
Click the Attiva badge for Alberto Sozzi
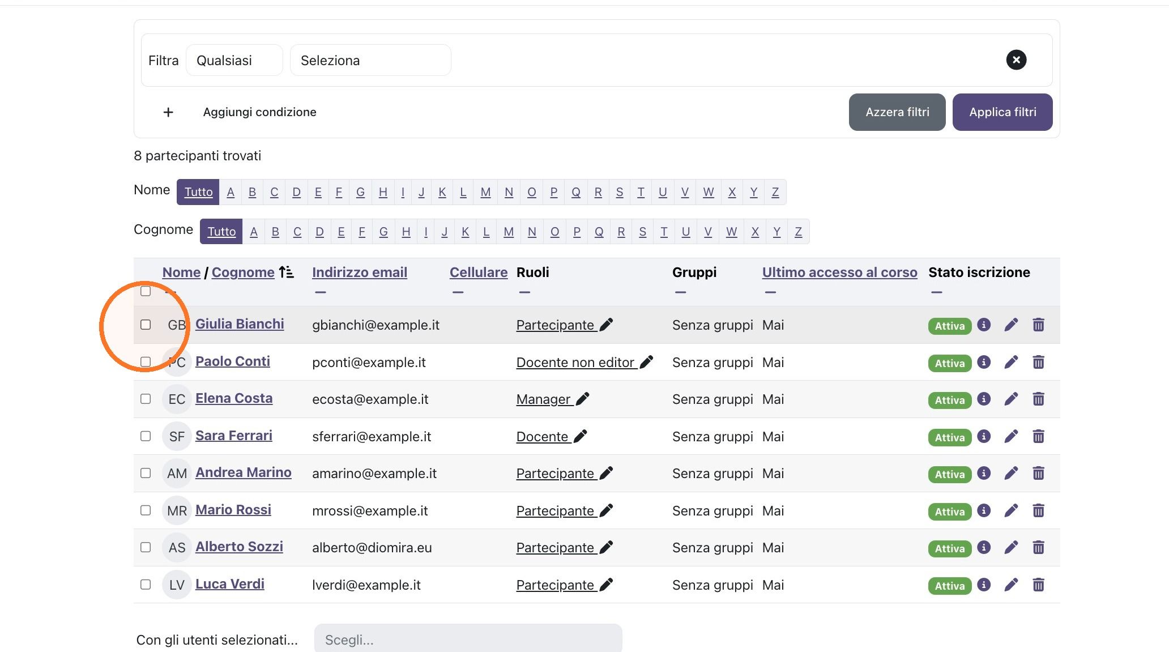click(950, 548)
